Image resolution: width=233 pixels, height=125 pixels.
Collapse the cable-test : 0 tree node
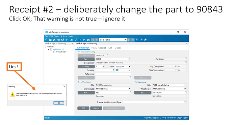click(49, 49)
